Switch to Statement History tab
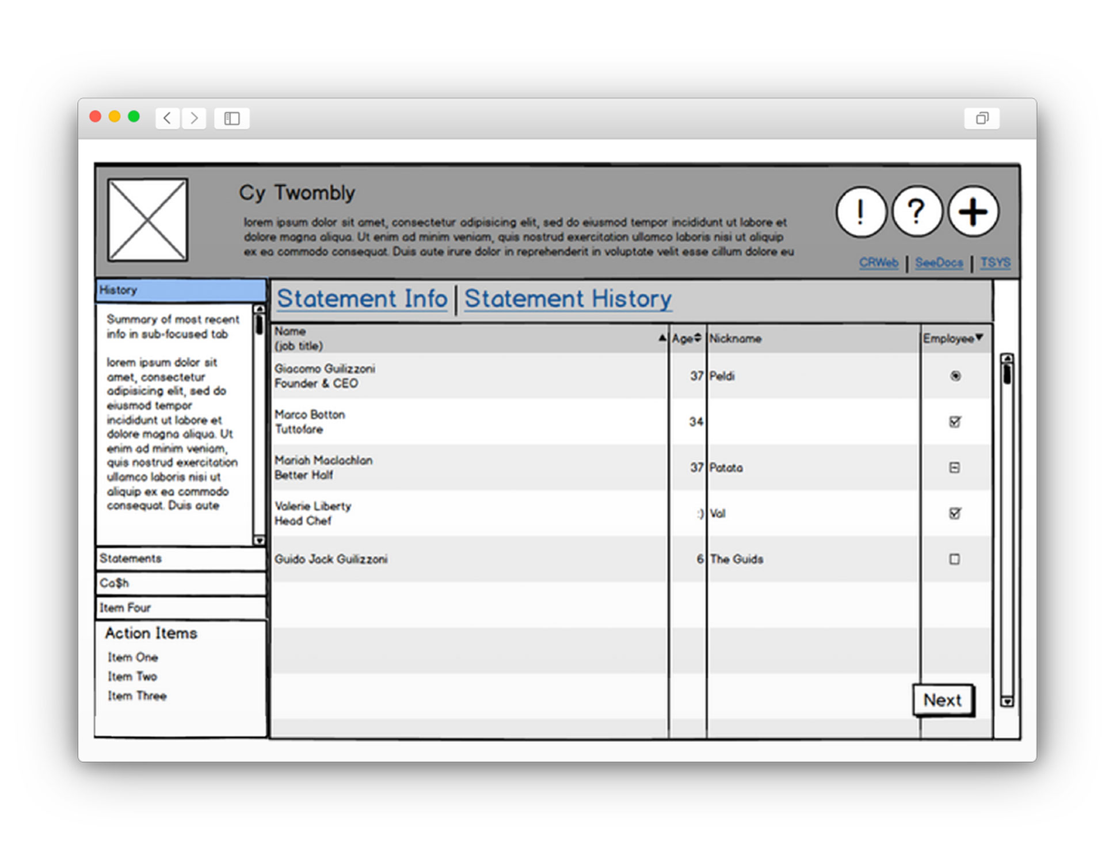This screenshot has height=864, width=1105. 567,299
